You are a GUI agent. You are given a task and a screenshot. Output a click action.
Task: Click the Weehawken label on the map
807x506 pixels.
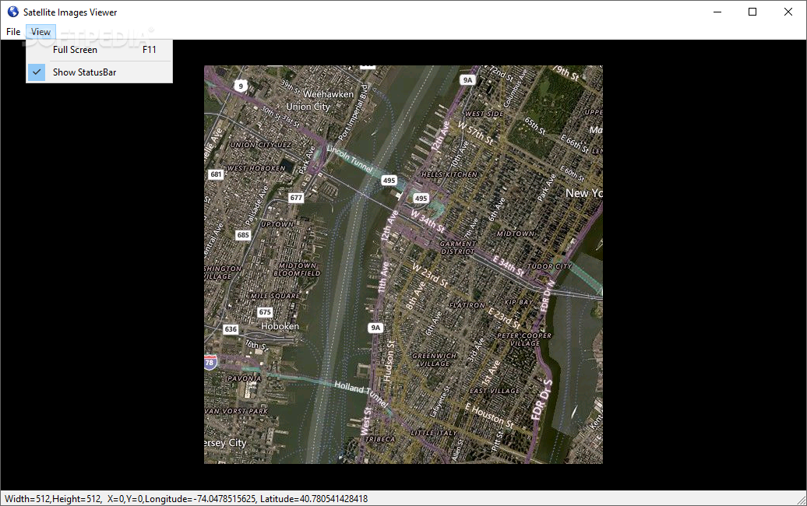pos(329,94)
